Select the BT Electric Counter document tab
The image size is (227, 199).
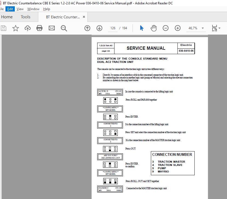tap(63, 17)
